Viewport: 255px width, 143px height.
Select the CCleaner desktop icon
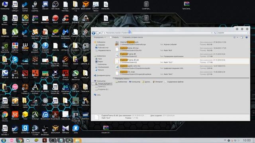click(x=65, y=19)
